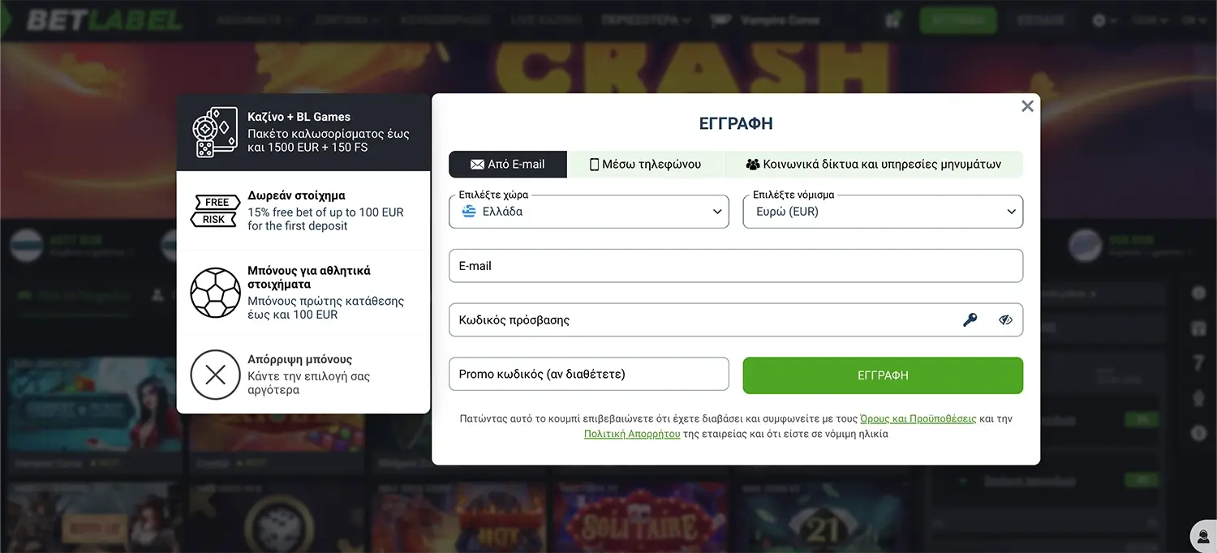Toggle password visibility eye icon
The height and width of the screenshot is (553, 1217).
(x=1006, y=320)
